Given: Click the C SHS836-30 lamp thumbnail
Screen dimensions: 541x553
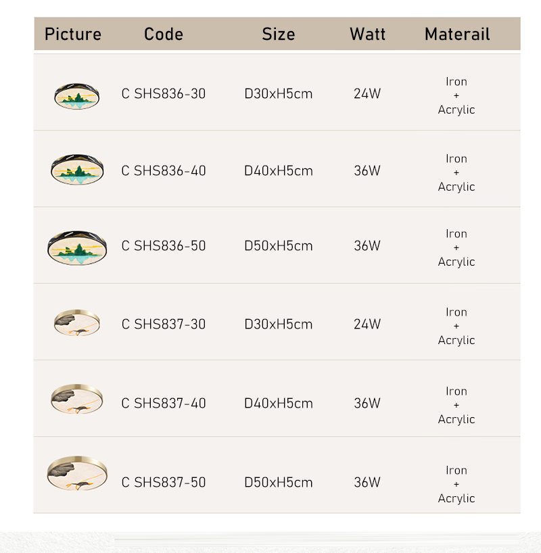Looking at the screenshot, I should [76, 95].
